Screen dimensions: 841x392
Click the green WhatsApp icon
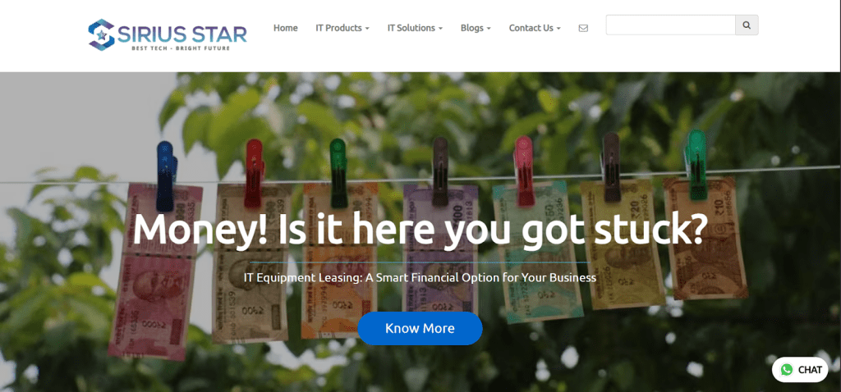(787, 370)
